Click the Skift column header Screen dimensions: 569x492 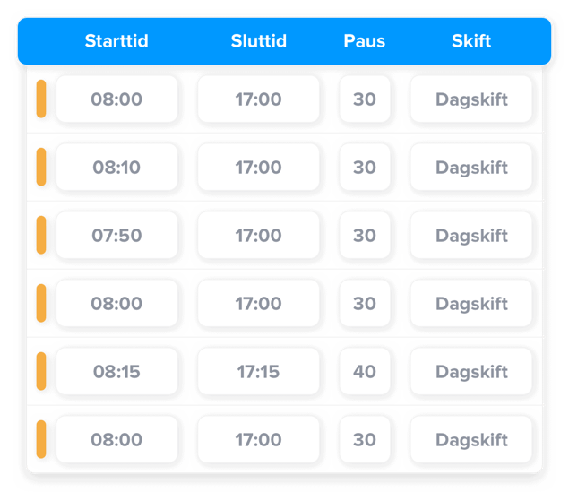(x=471, y=41)
